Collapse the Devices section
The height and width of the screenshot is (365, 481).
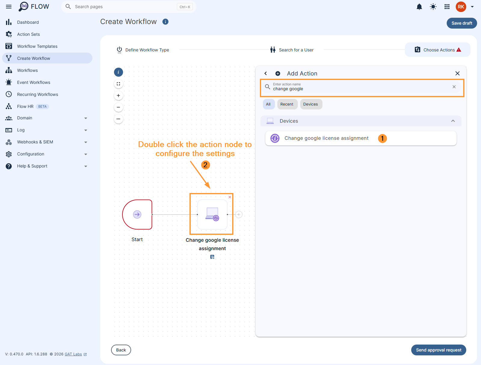pyautogui.click(x=453, y=121)
